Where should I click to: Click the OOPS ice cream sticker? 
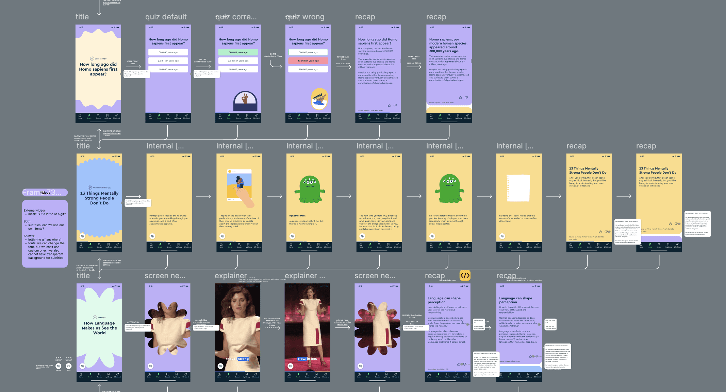319,99
